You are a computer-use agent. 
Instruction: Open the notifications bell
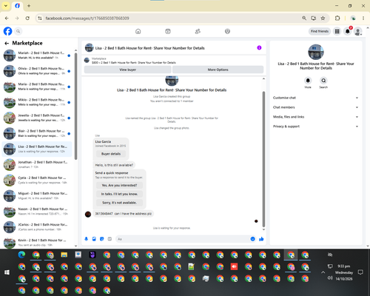click(347, 31)
